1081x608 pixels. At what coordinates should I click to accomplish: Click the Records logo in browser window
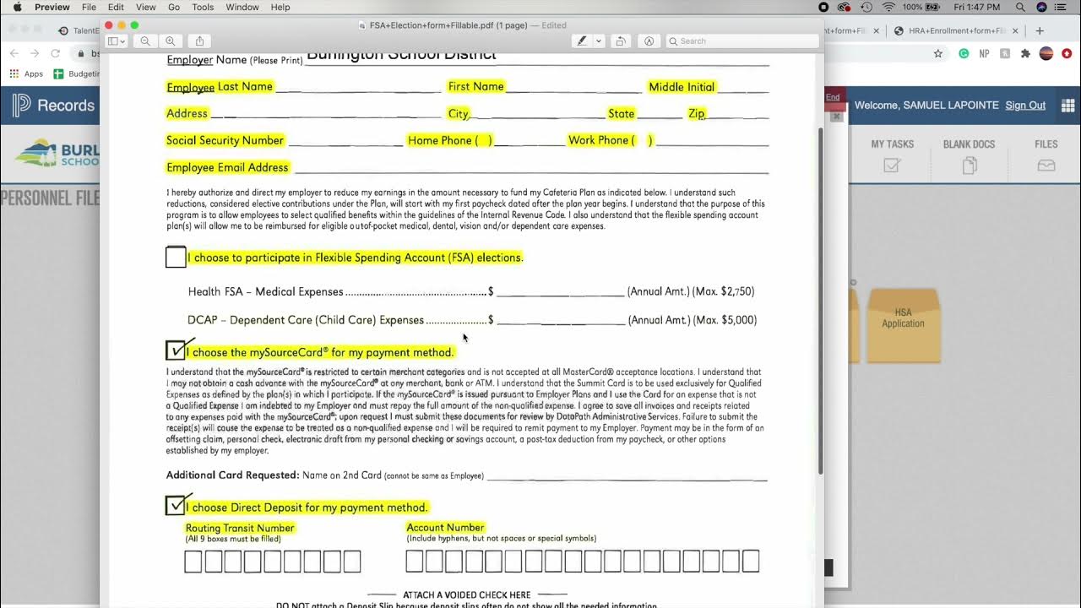pyautogui.click(x=54, y=106)
